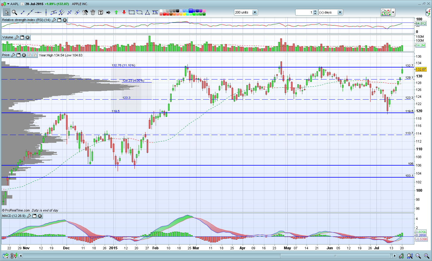432x261 pixels.
Task: Pick the black color swatch
Action: click(178, 11)
